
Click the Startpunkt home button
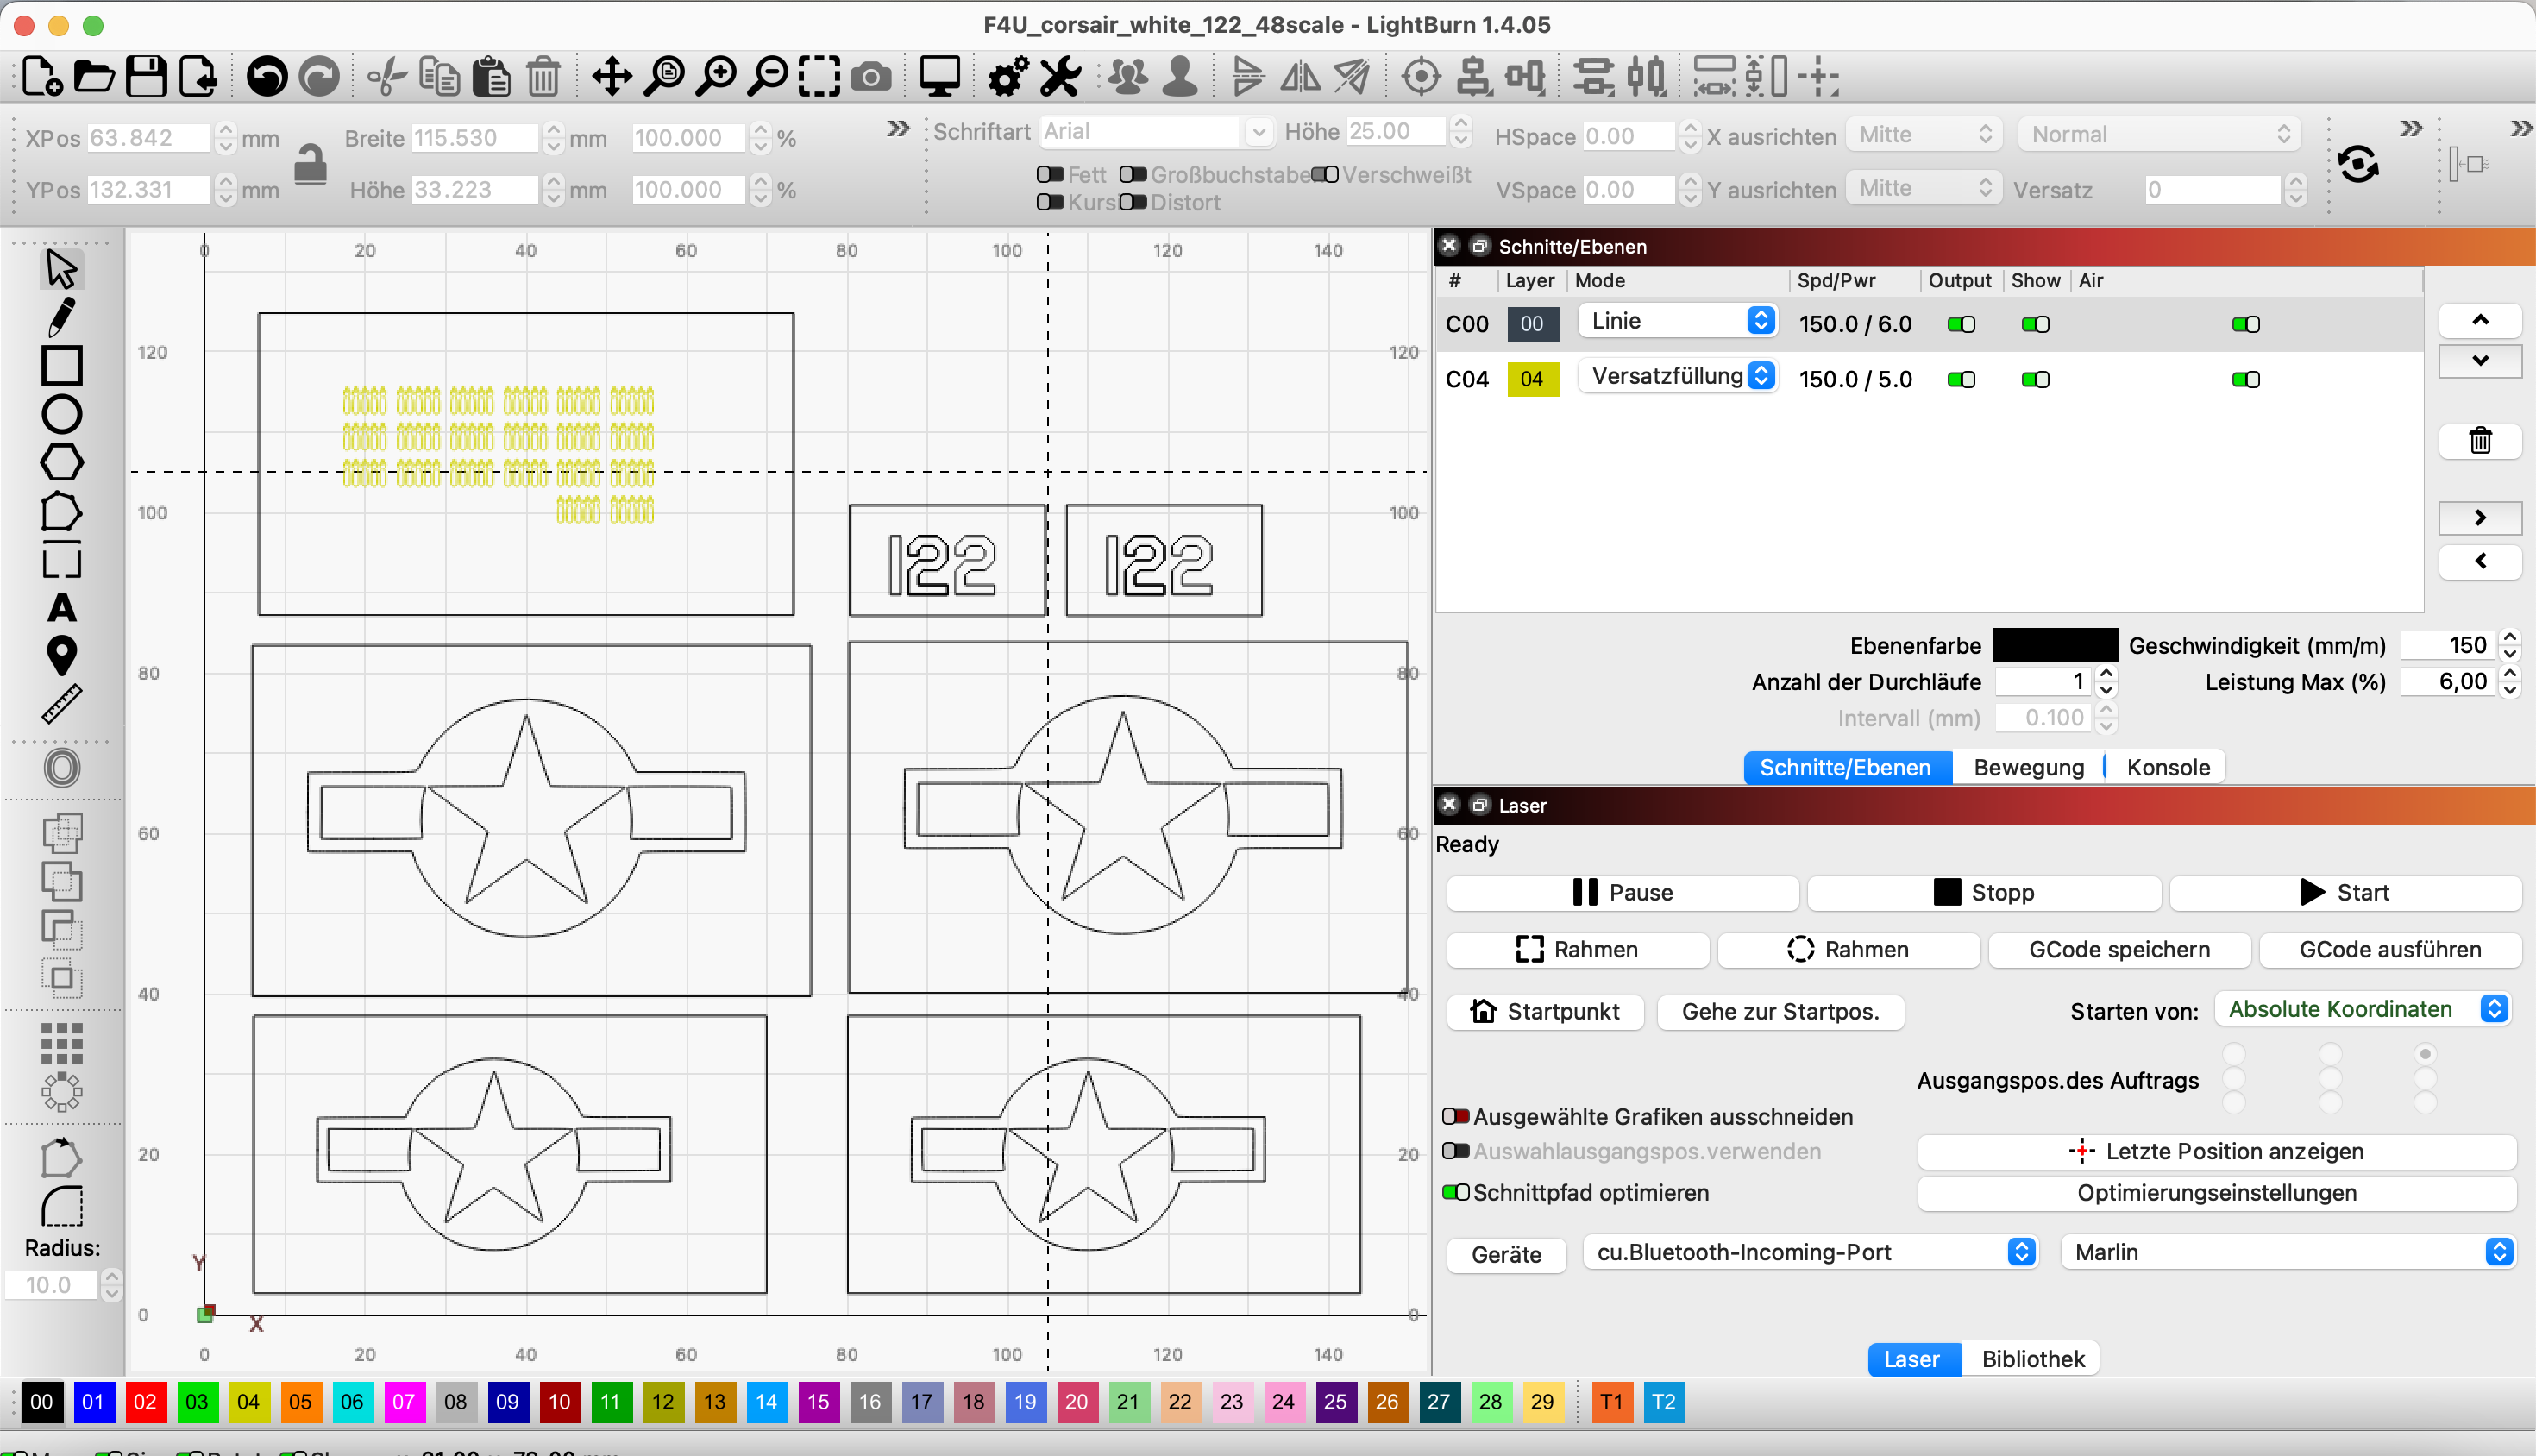[1545, 1011]
